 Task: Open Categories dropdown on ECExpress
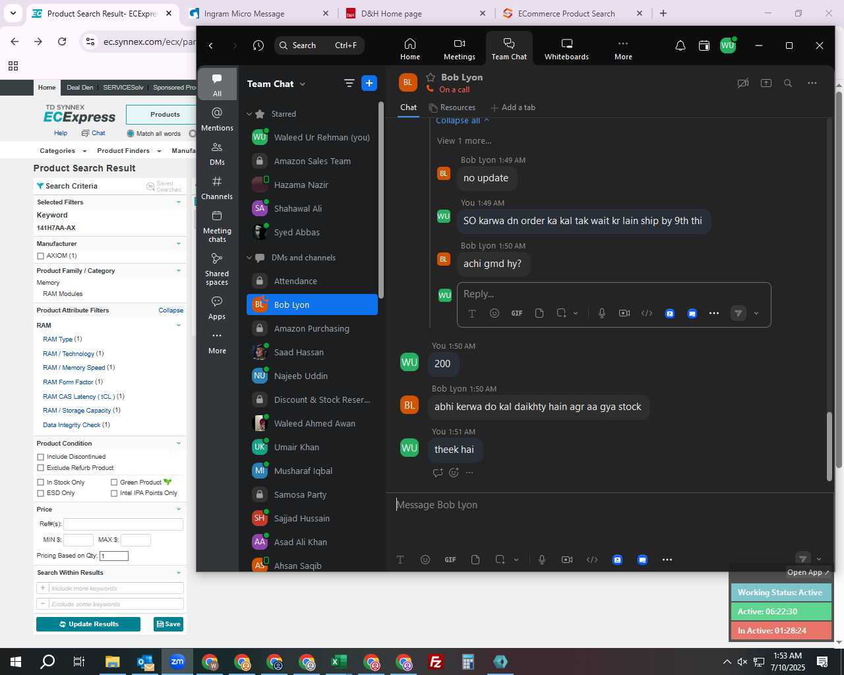(63, 151)
